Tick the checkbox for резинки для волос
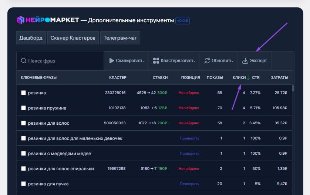The image size is (310, 195). (x=24, y=123)
